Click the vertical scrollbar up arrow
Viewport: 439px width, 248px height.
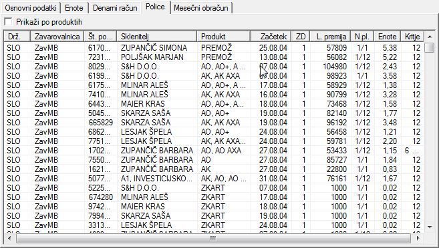430,37
